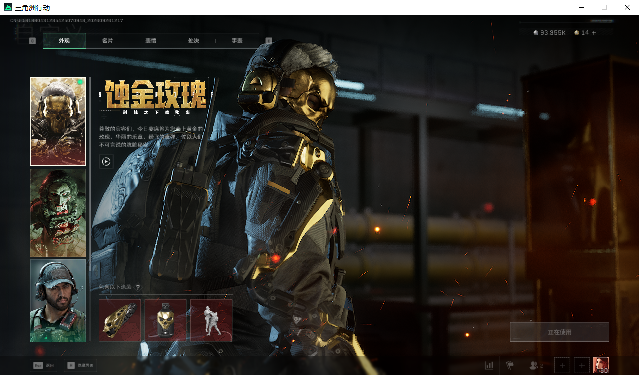View the gold skull canister item
This screenshot has height=375, width=639.
(165, 320)
